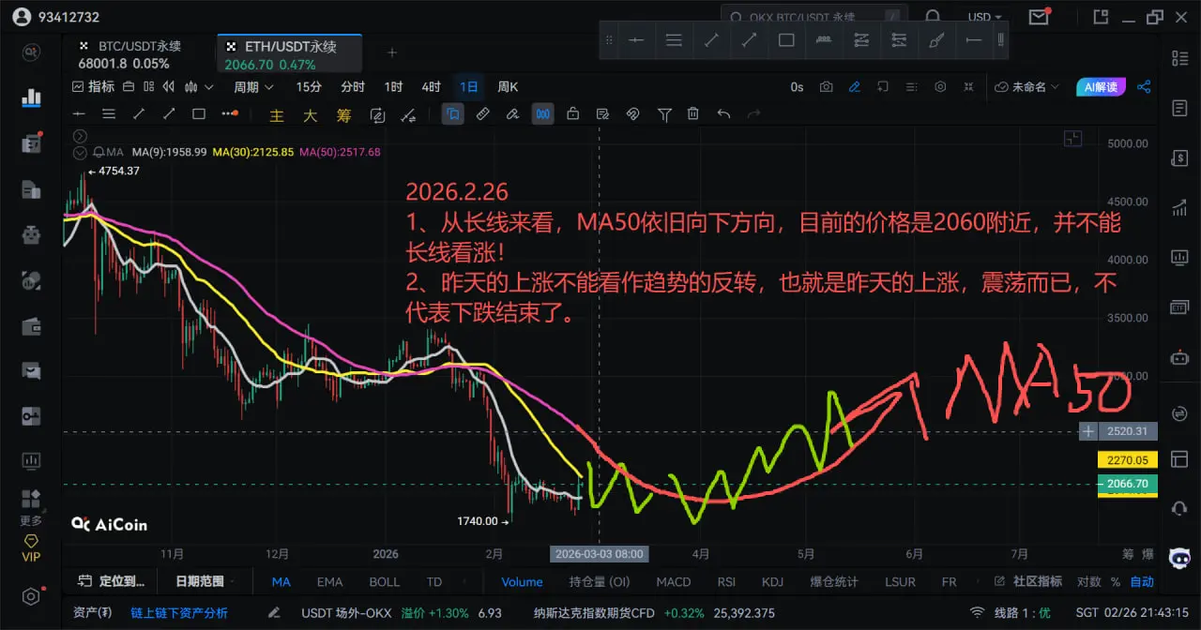The width and height of the screenshot is (1201, 630).
Task: Click the AI解读 button
Action: coord(1101,87)
